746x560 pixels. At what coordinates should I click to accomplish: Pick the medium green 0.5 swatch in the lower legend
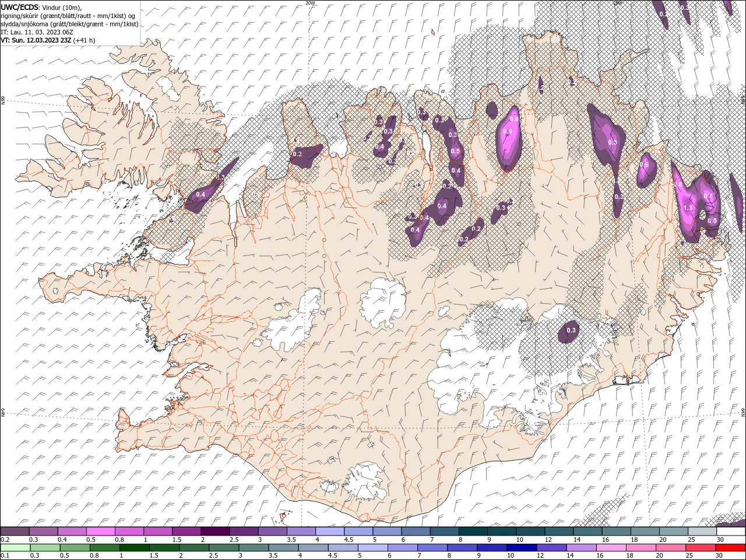(75, 548)
